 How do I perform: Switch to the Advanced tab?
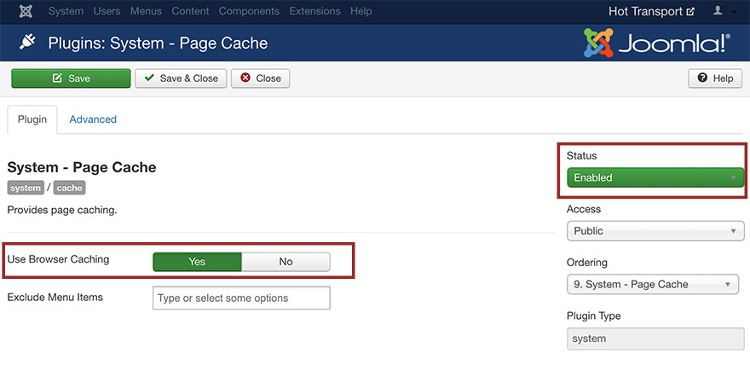click(93, 119)
